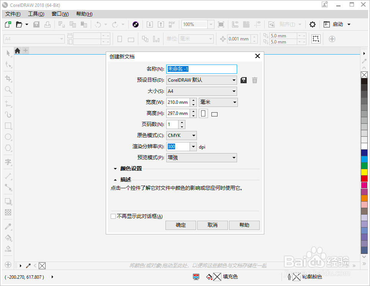This screenshot has height=286, width=370.
Task: Open the 预设目标 dropdown
Action: coord(201,80)
